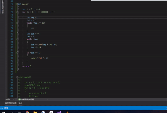Click the commented 'for (i = 0; i < 5; i++)' line
This screenshot has width=167, height=113.
point(37,88)
